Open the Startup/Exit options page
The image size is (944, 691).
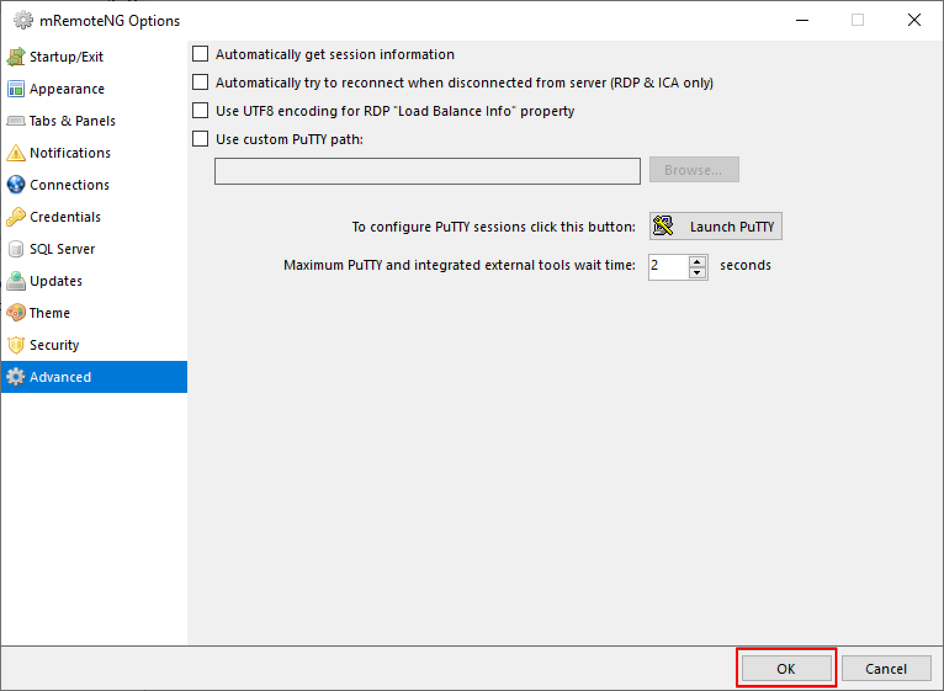[94, 57]
